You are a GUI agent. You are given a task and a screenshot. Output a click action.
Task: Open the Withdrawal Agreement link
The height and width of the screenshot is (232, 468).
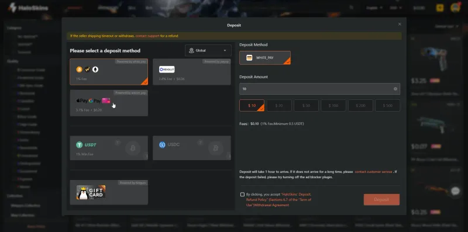[272, 205]
